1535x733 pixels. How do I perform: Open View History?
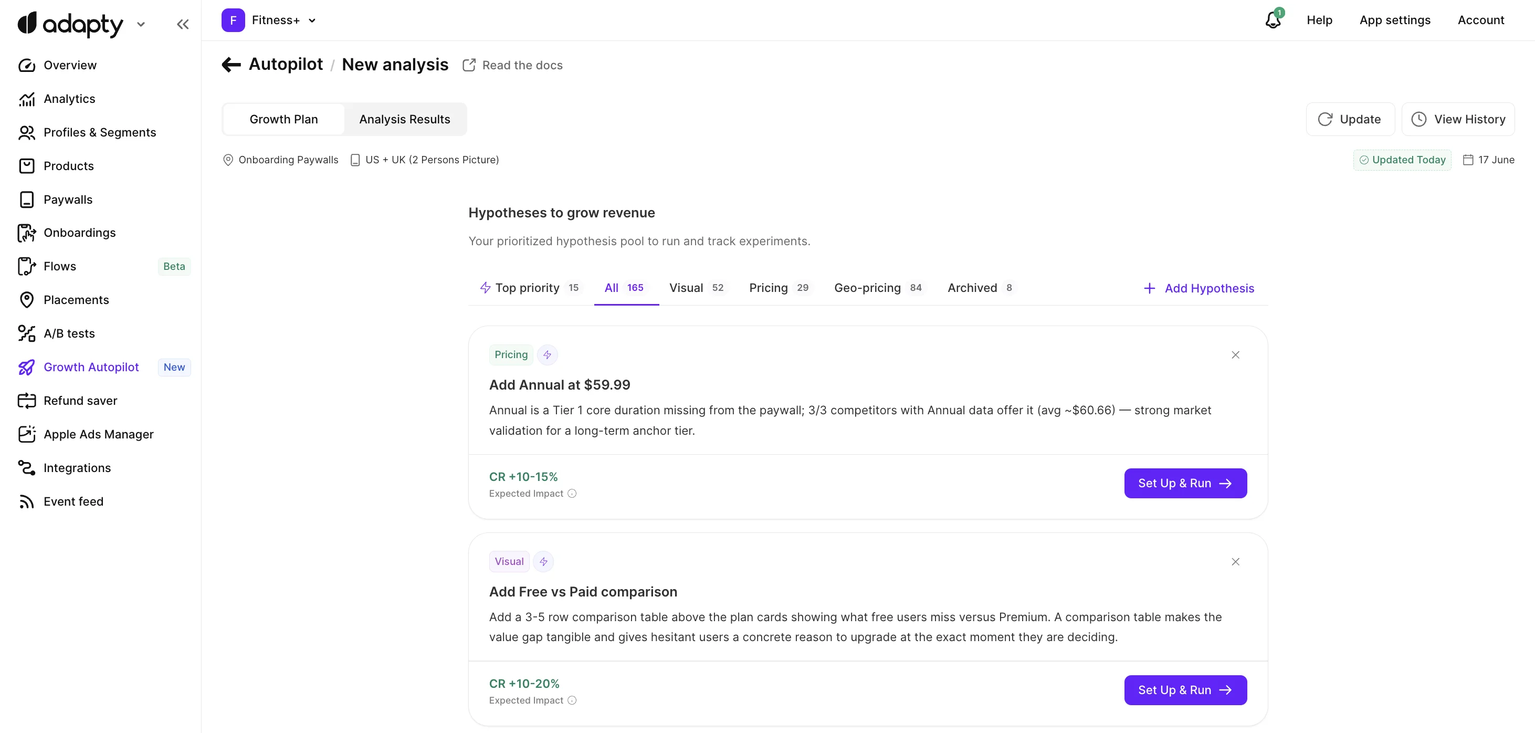[1458, 119]
